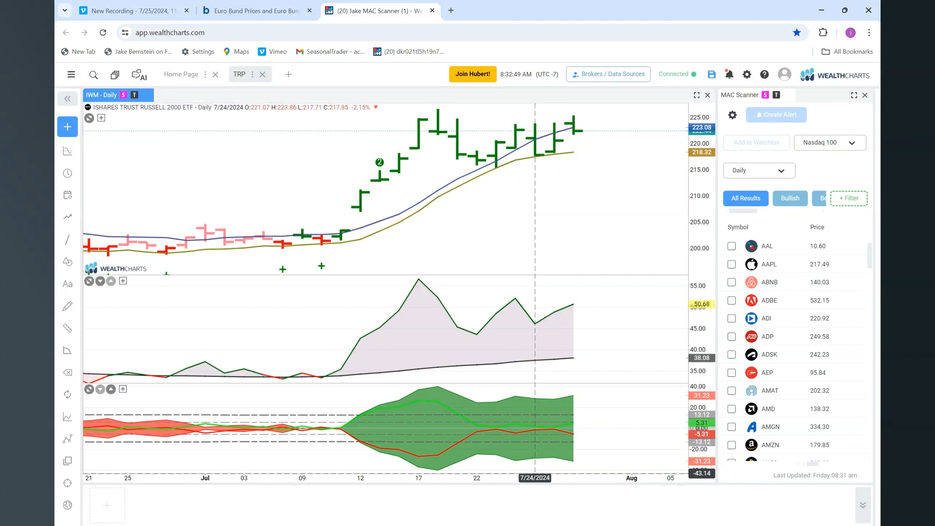Open the hamburger main menu

pos(71,75)
